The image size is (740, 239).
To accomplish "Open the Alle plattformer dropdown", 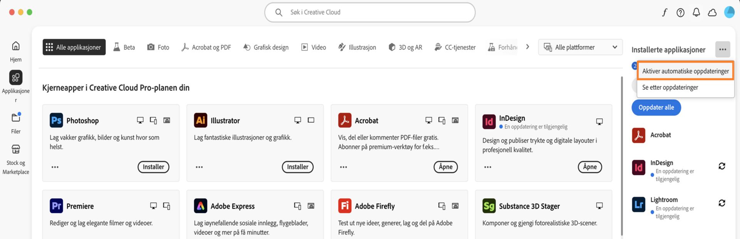I will coord(580,47).
